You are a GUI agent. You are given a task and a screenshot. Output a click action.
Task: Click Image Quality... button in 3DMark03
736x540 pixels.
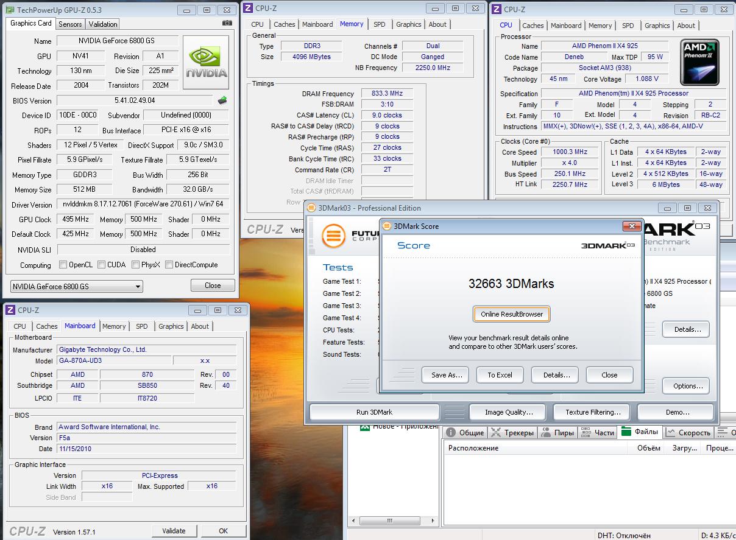pos(509,412)
